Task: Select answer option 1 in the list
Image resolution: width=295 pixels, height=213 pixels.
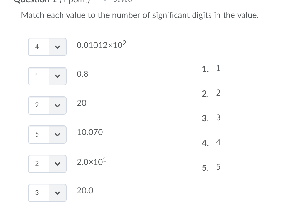Action: [x=218, y=68]
